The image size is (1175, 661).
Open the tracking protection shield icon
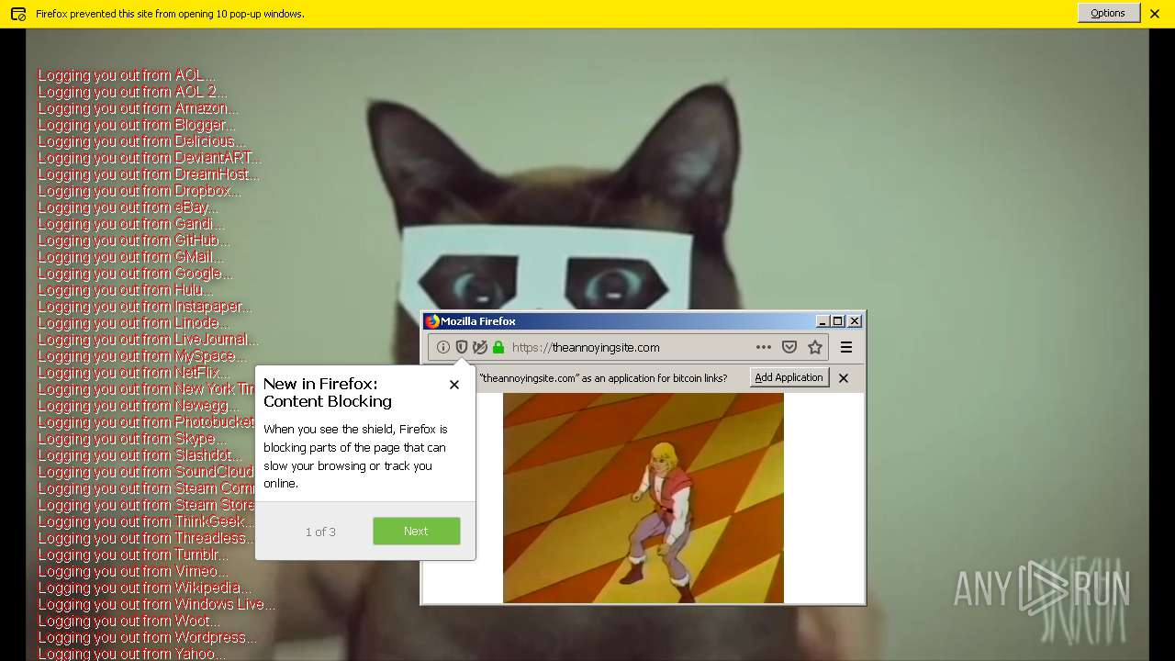pos(462,347)
